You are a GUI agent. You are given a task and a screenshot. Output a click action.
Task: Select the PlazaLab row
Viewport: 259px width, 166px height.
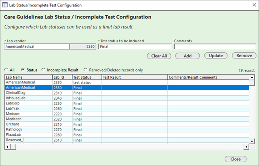tap(127, 135)
